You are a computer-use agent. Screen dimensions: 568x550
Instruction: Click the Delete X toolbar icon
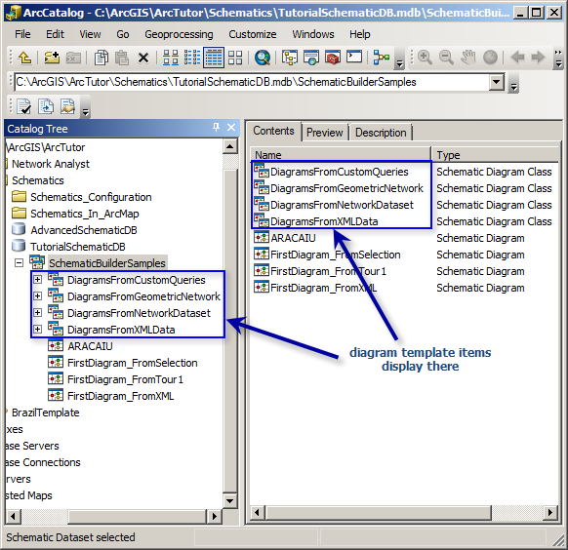143,58
